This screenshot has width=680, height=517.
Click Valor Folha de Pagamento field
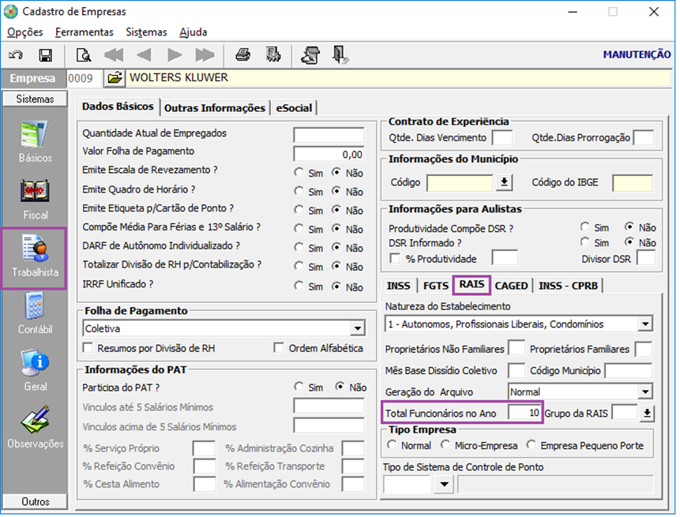click(x=329, y=154)
